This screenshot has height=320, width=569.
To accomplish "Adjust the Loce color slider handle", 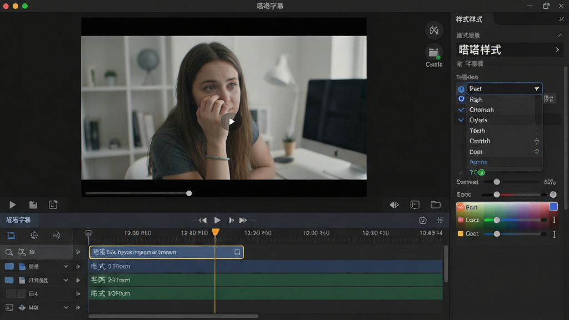I will pos(497,220).
